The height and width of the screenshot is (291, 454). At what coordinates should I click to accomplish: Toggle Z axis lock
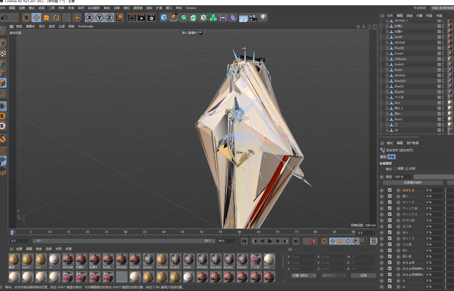[109, 18]
